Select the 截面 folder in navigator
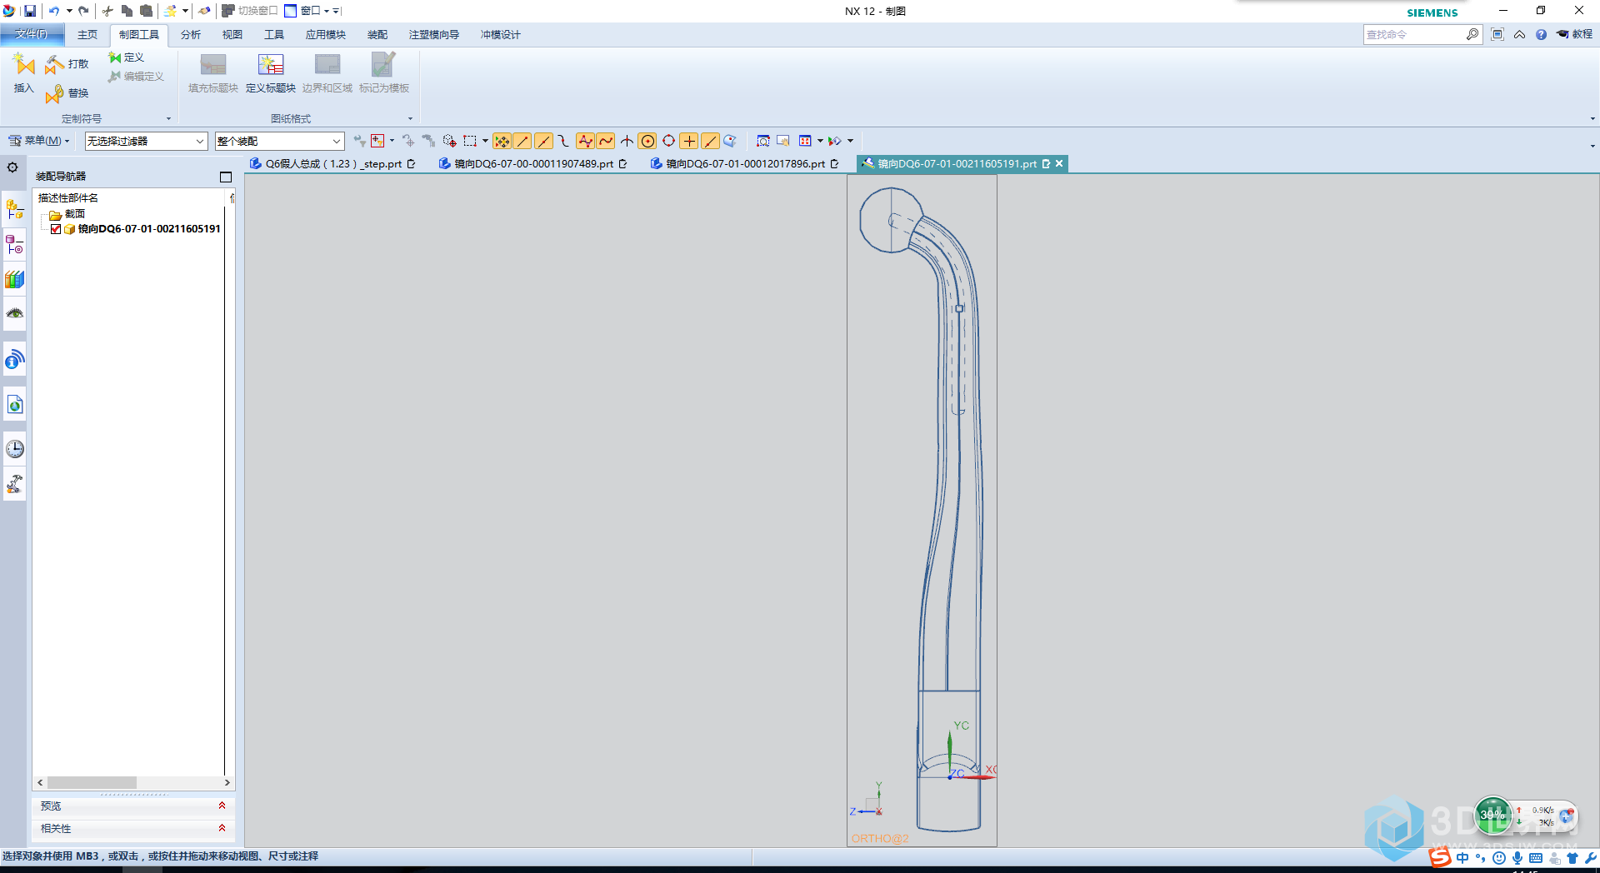 [67, 214]
